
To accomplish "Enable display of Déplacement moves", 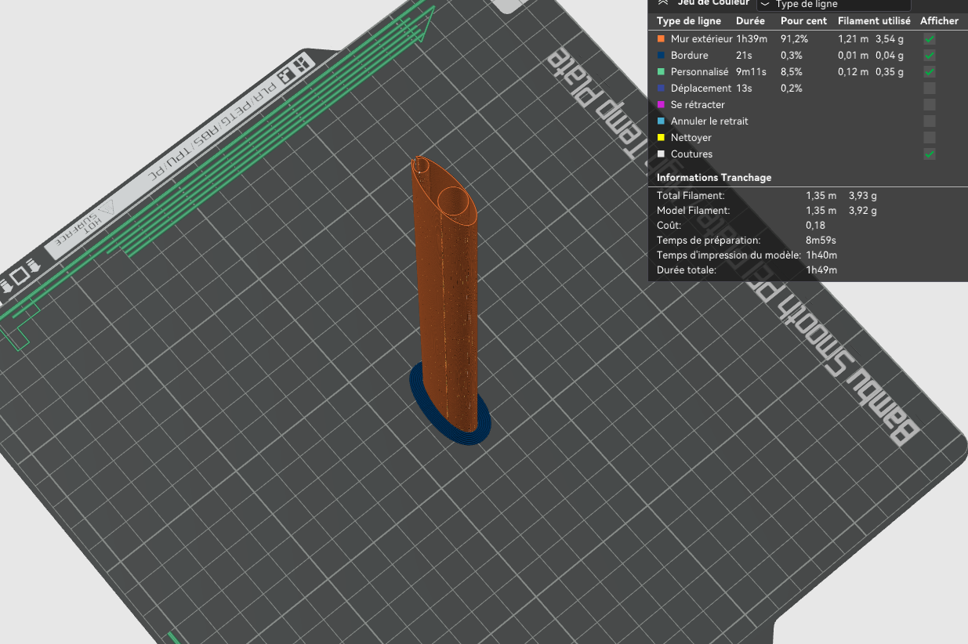I will click(930, 89).
